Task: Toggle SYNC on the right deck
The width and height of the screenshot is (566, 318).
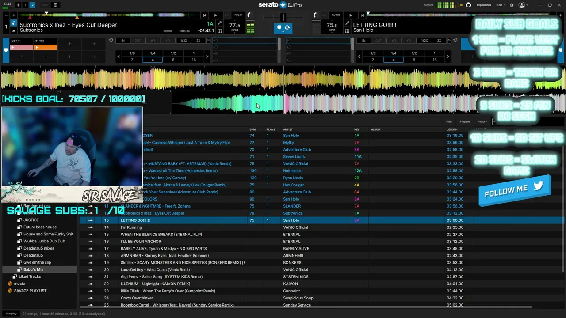Action: tap(336, 15)
